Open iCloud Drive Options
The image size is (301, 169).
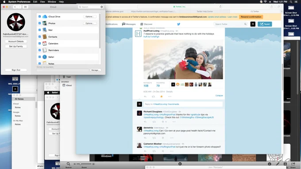(x=90, y=17)
